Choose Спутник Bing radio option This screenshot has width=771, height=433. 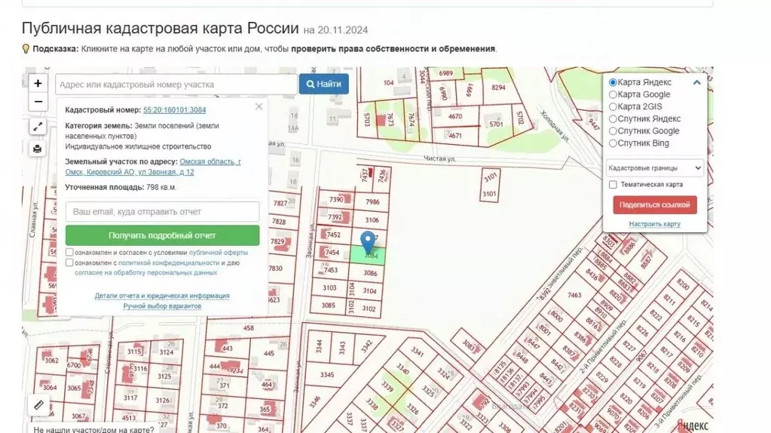[613, 143]
